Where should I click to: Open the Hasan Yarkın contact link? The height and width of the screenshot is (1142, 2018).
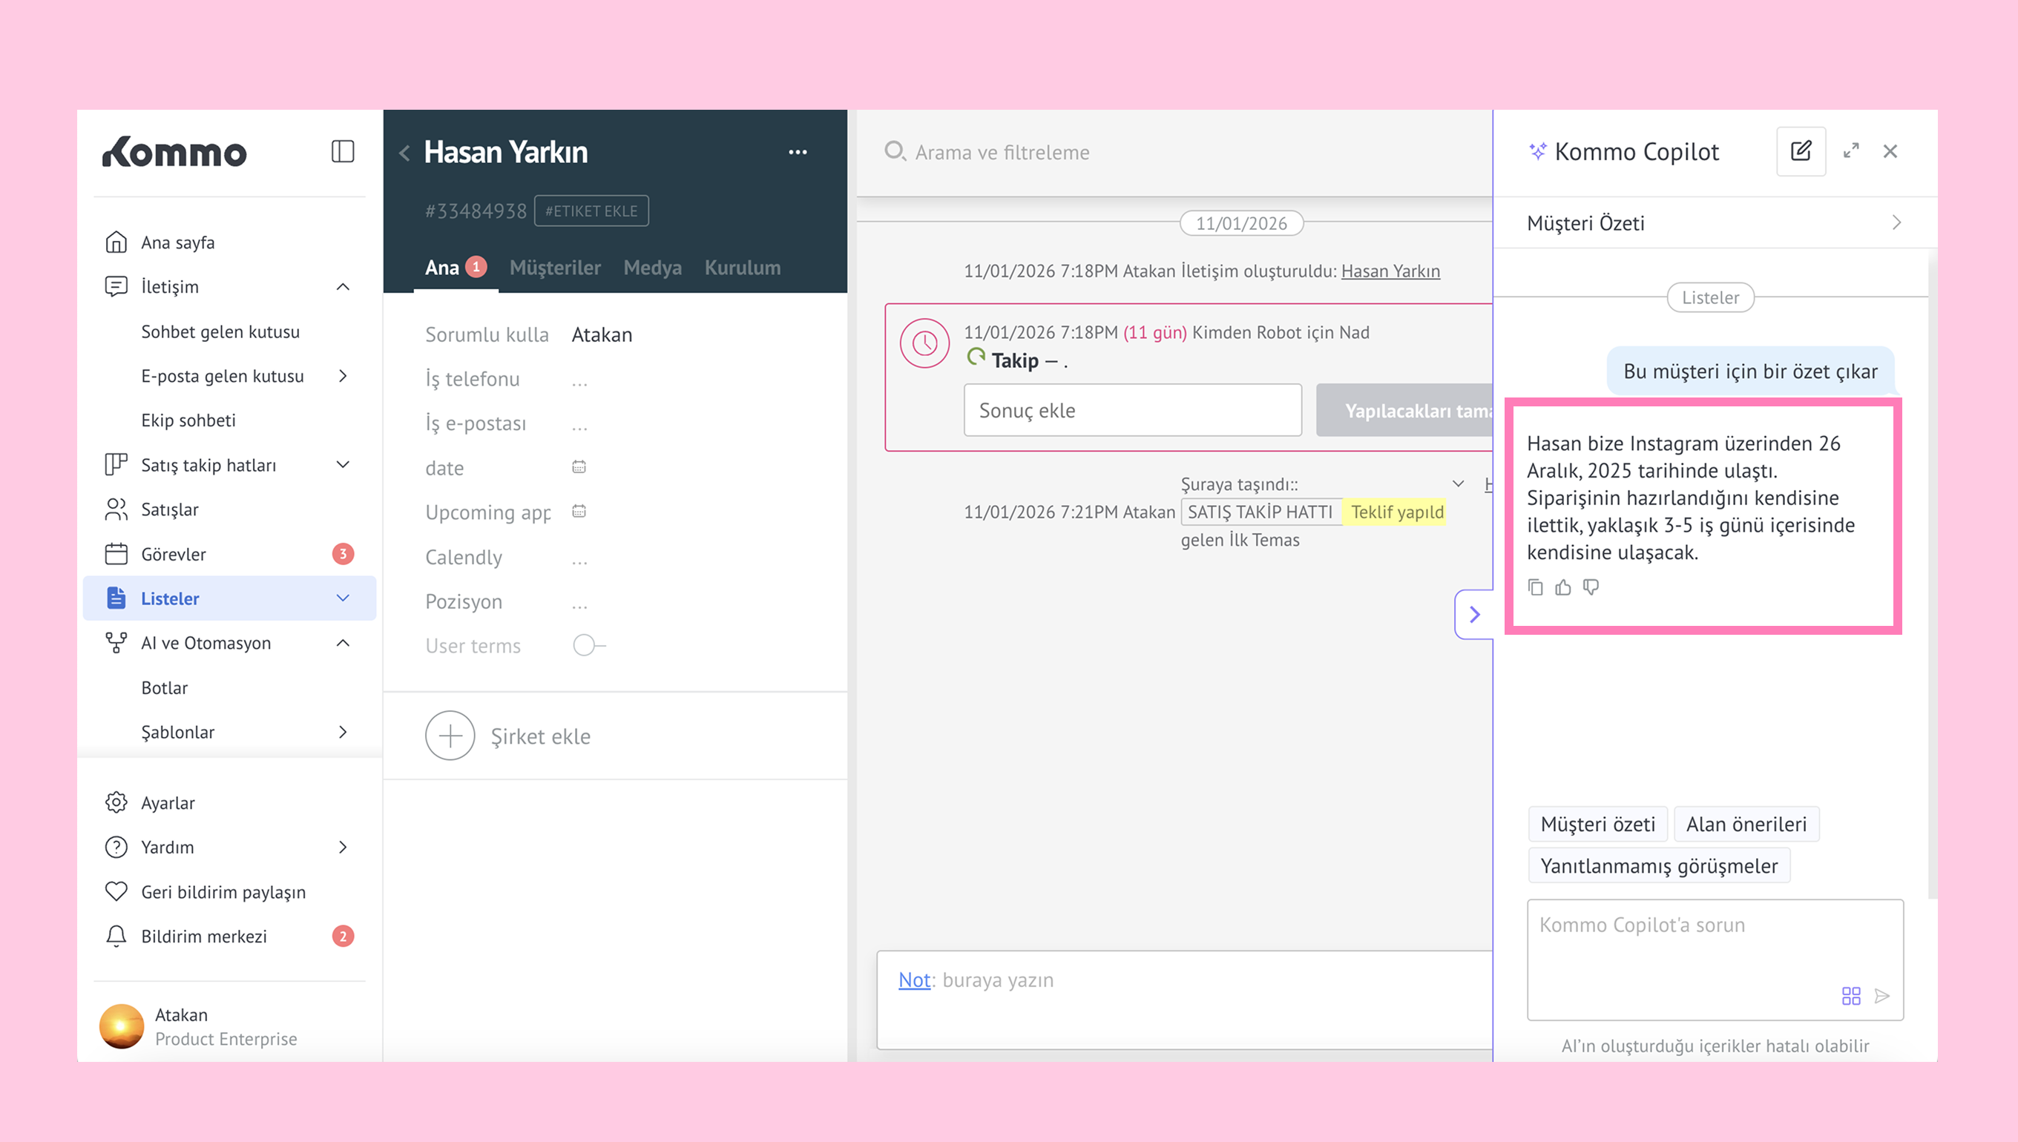click(x=1390, y=271)
